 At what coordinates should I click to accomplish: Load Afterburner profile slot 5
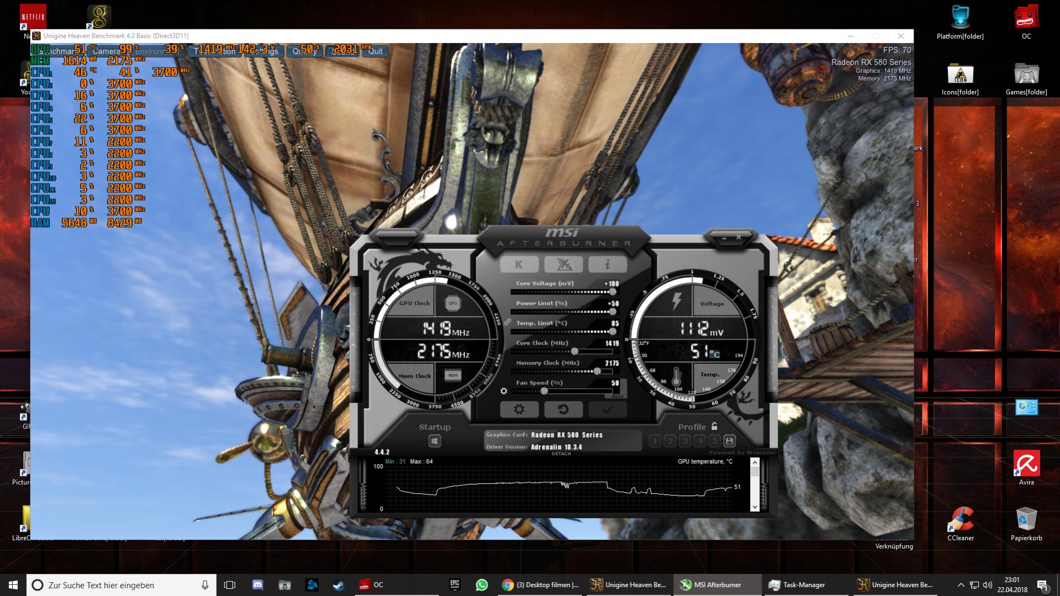pyautogui.click(x=715, y=441)
